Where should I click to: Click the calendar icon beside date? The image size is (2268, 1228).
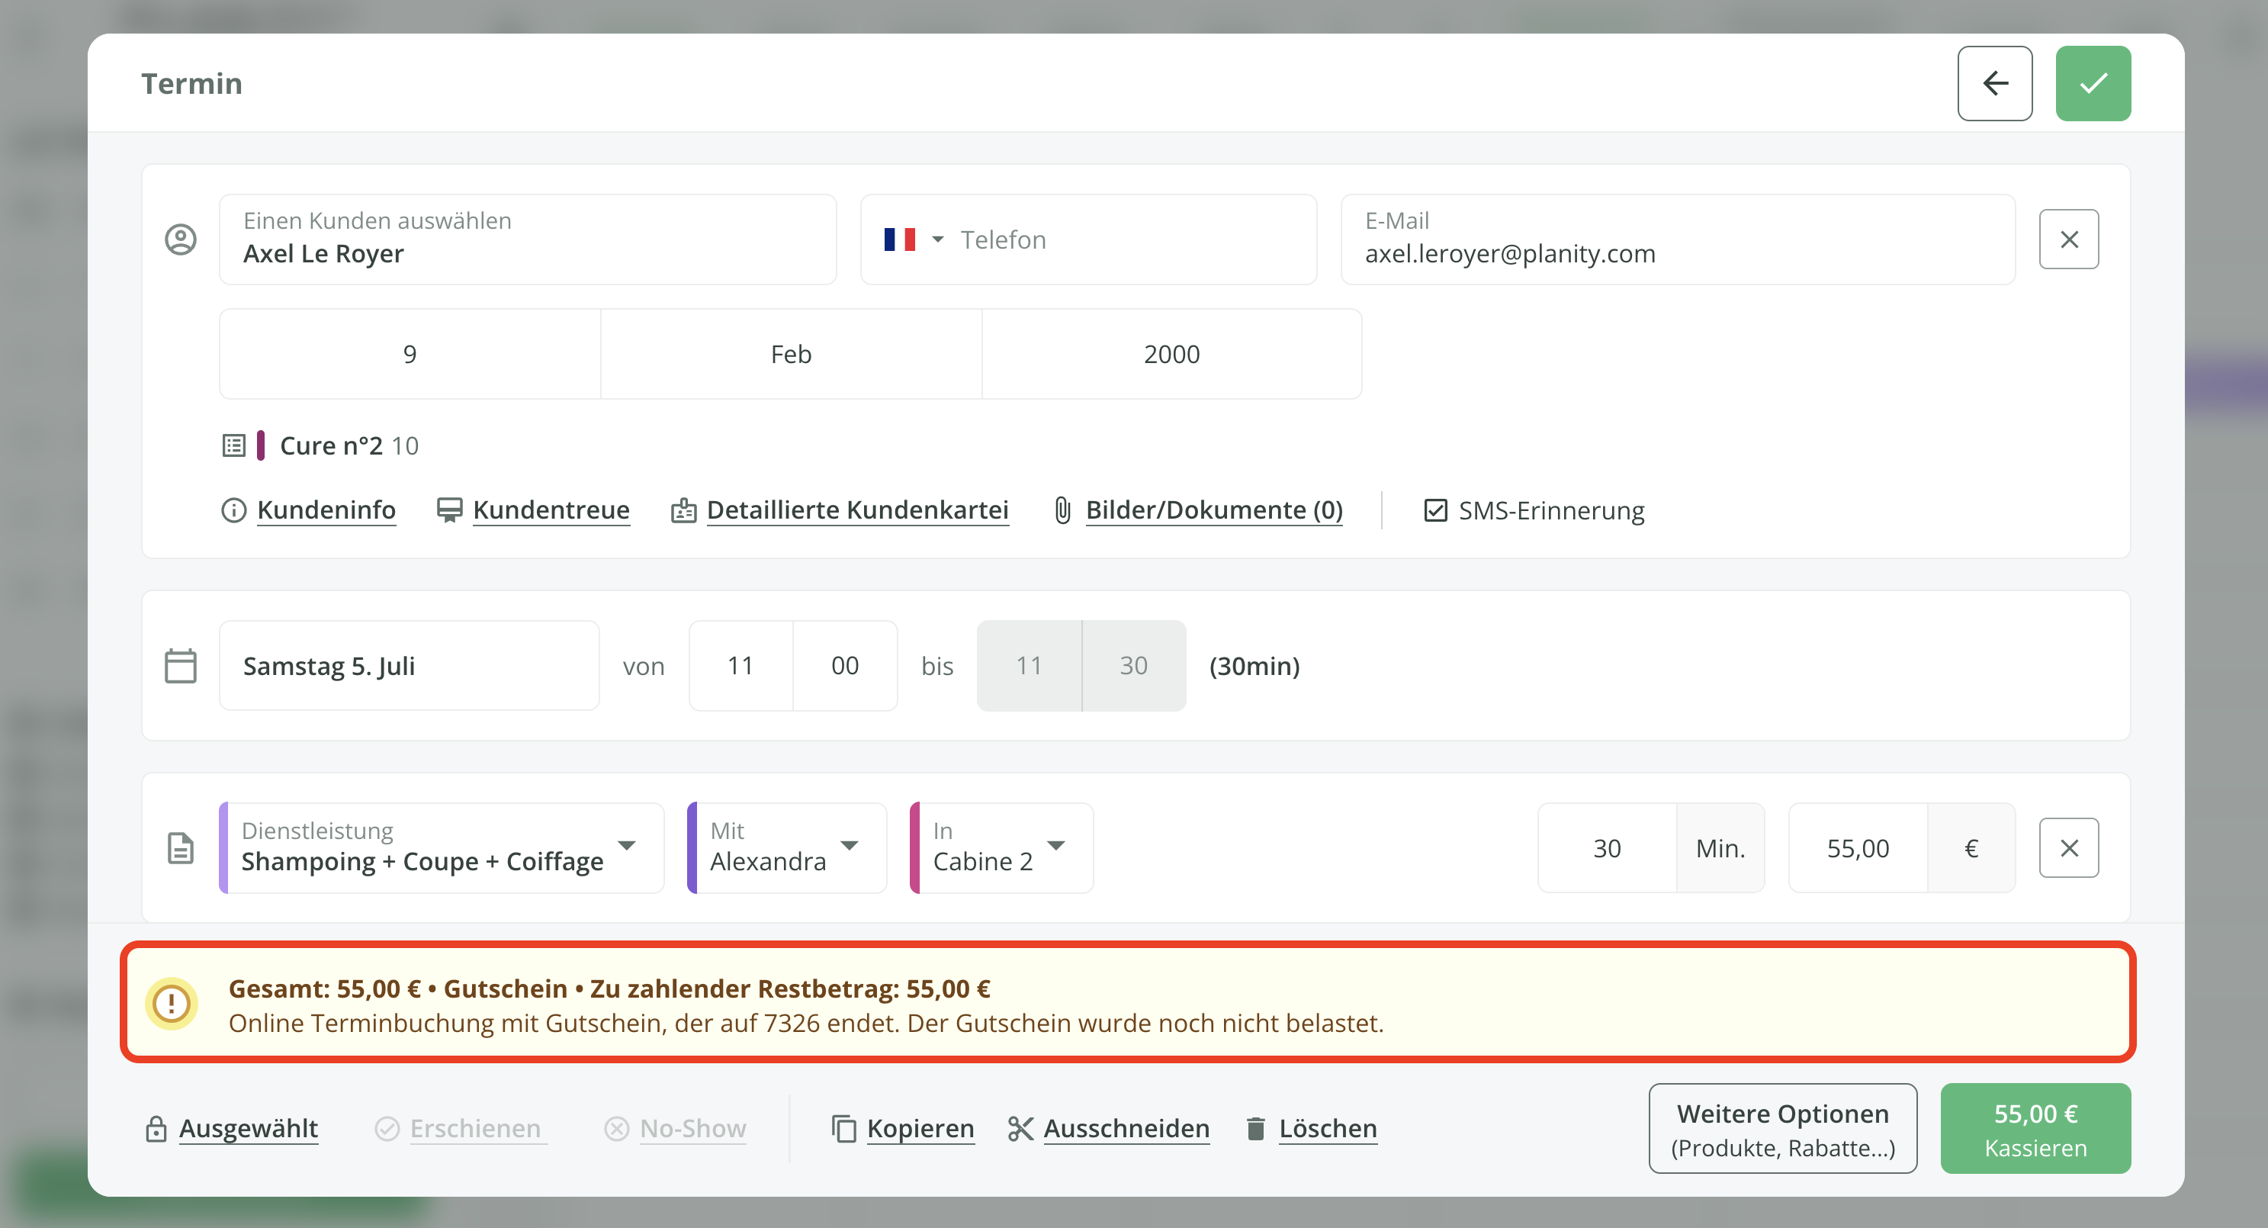[x=181, y=666]
